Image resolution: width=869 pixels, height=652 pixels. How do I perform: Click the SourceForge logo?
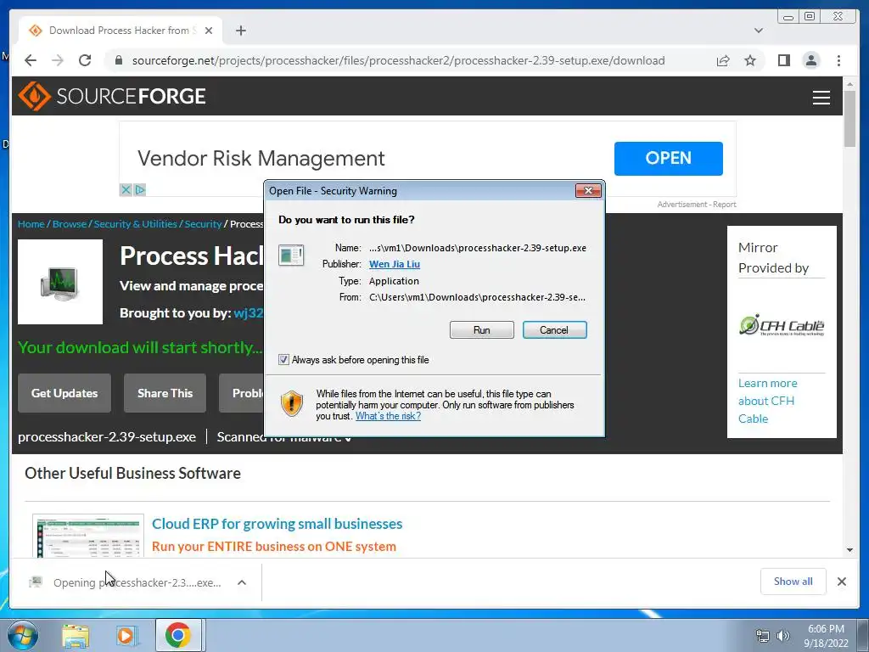[112, 96]
